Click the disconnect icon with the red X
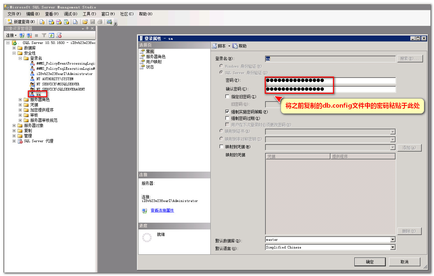This screenshot has height=276, width=434. tap(29, 35)
